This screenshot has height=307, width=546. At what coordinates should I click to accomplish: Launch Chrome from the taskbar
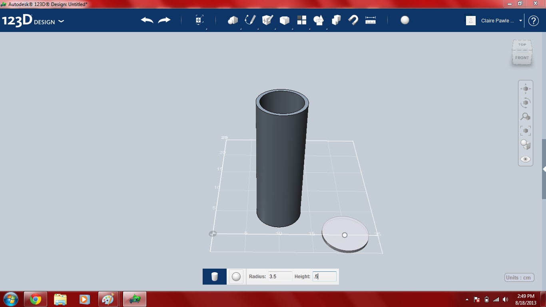tap(36, 299)
